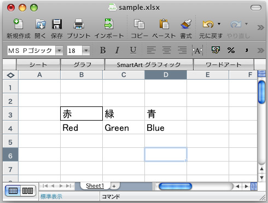Select the 書式 format painter brush

[x=186, y=24]
